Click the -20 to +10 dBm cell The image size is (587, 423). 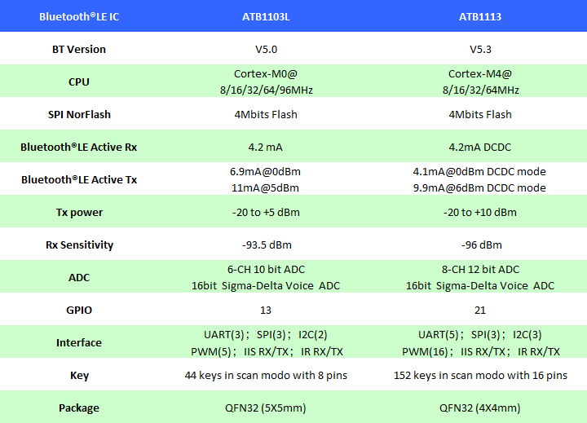[x=480, y=212]
